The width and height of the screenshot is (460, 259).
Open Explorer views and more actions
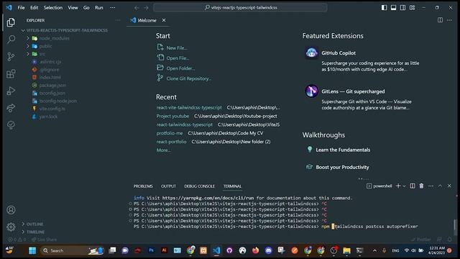point(118,20)
